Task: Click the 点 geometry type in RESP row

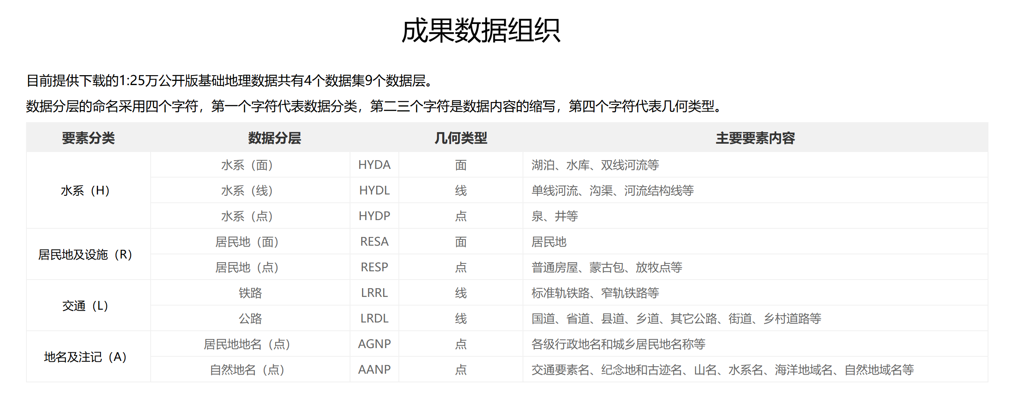Action: pos(461,267)
